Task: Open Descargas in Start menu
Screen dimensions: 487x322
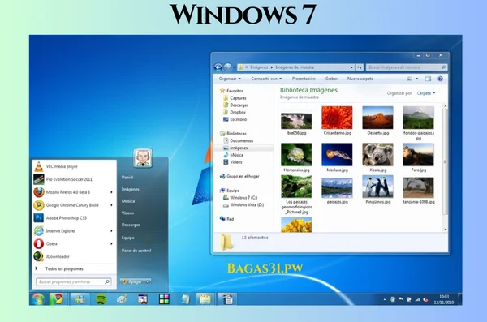Action: coord(131,225)
